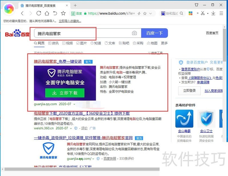Open 腾讯电脑管家_免费一键安装 result link
This screenshot has width=228, height=176.
point(58,61)
